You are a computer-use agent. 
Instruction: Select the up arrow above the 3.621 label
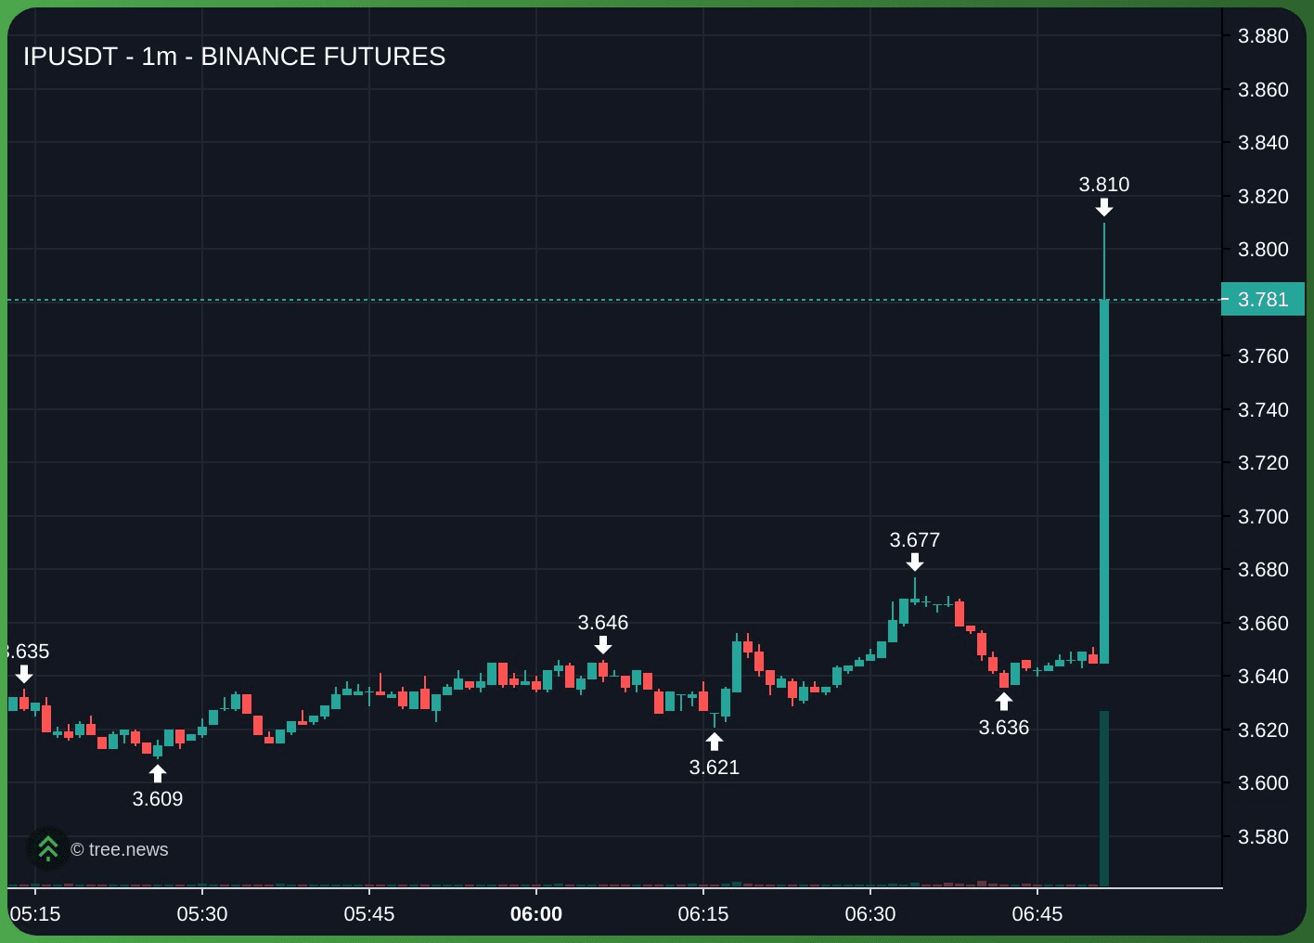pyautogui.click(x=715, y=742)
